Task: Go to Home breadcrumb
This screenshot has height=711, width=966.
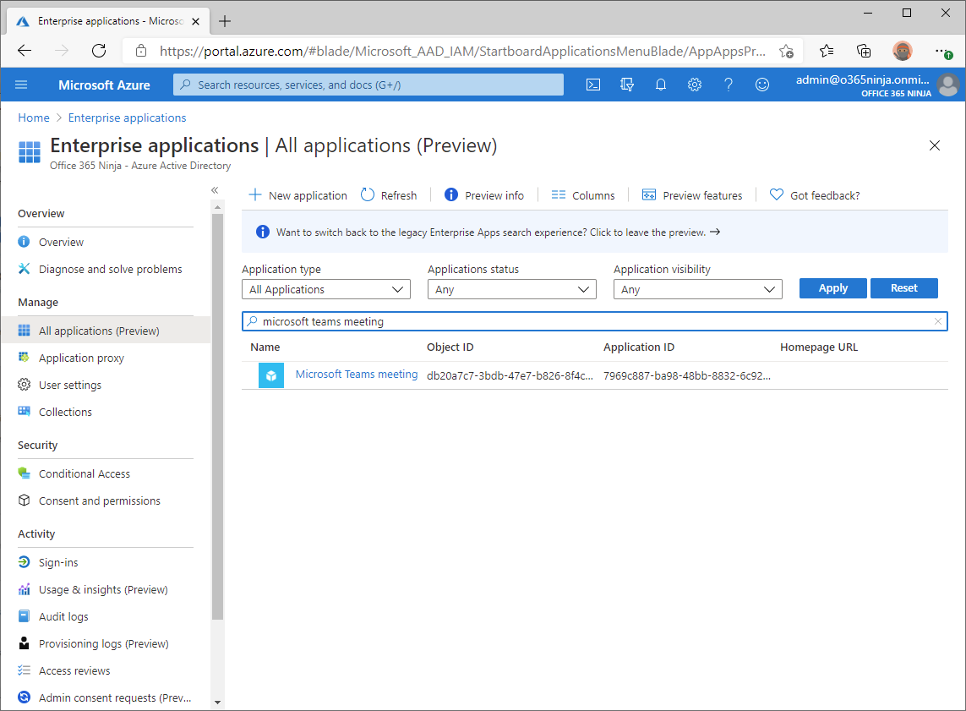Action: (x=33, y=118)
